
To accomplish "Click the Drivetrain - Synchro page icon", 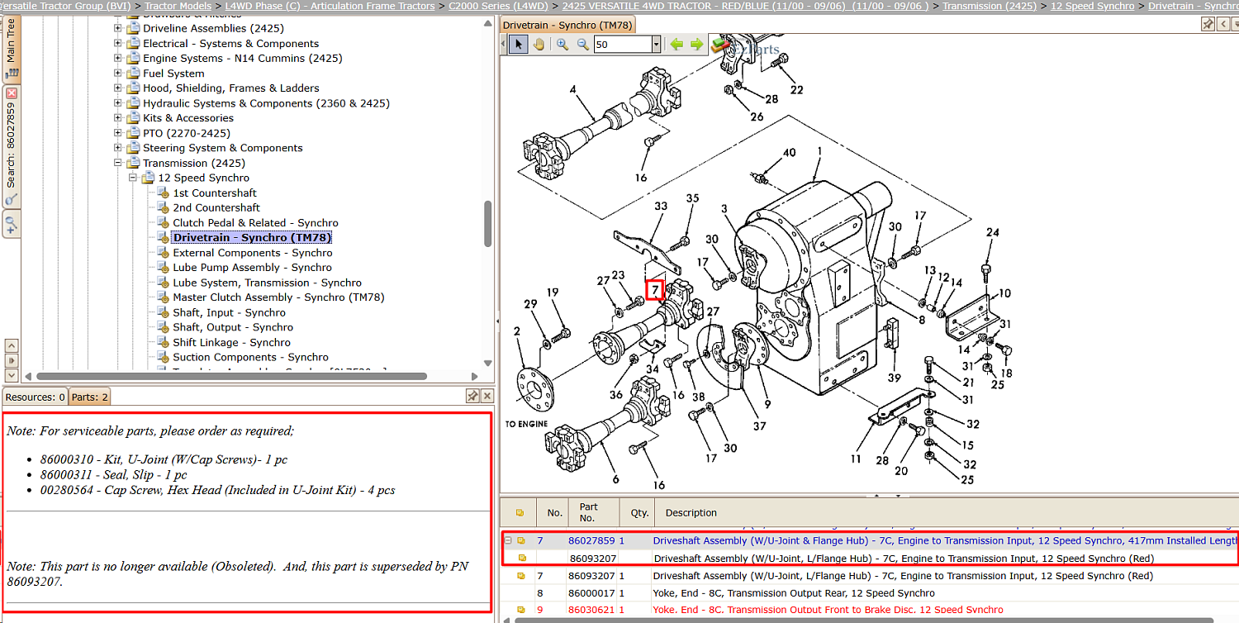I will pos(163,237).
